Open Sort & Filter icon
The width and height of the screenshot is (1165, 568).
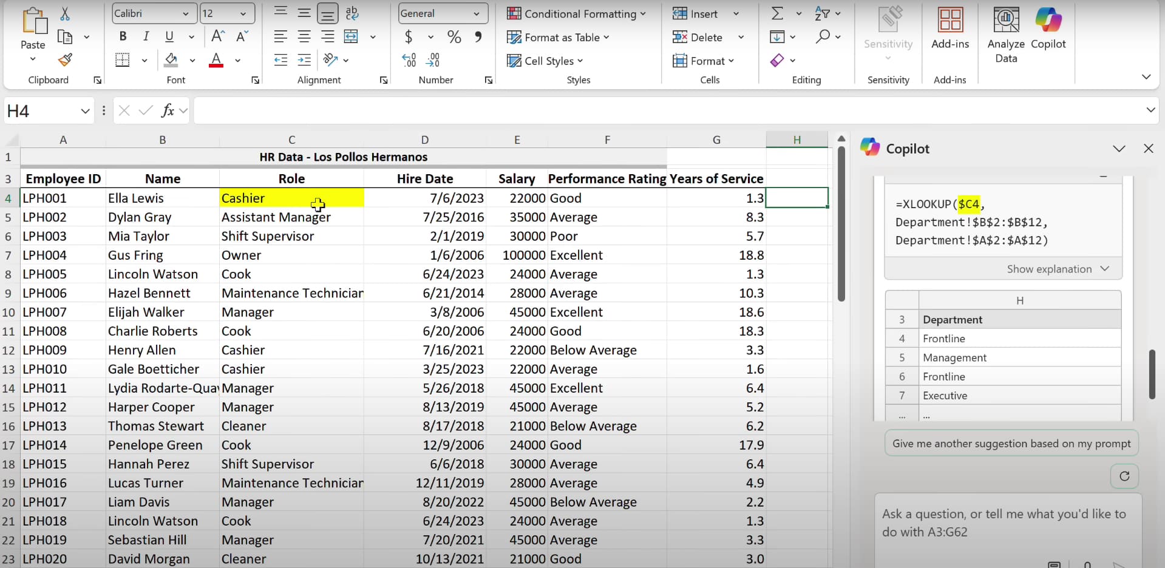coord(823,13)
